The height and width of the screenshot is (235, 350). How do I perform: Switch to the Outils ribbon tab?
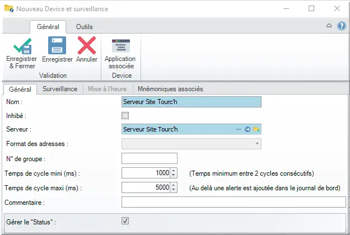(85, 27)
